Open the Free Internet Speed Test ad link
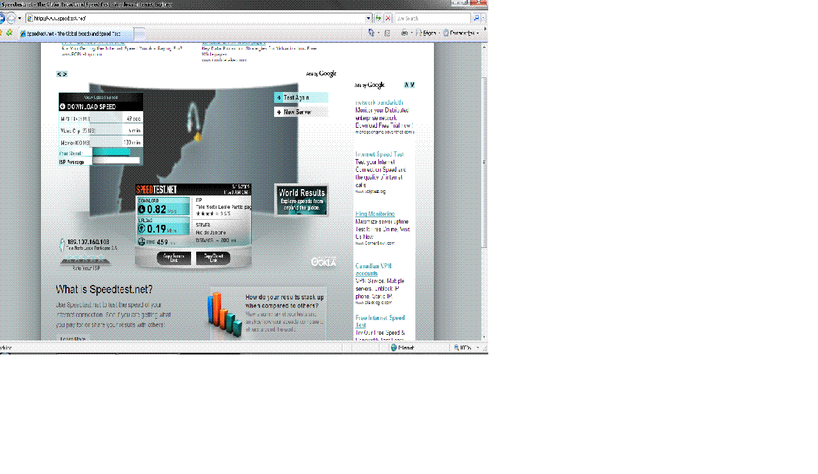This screenshot has width=818, height=474. [380, 321]
